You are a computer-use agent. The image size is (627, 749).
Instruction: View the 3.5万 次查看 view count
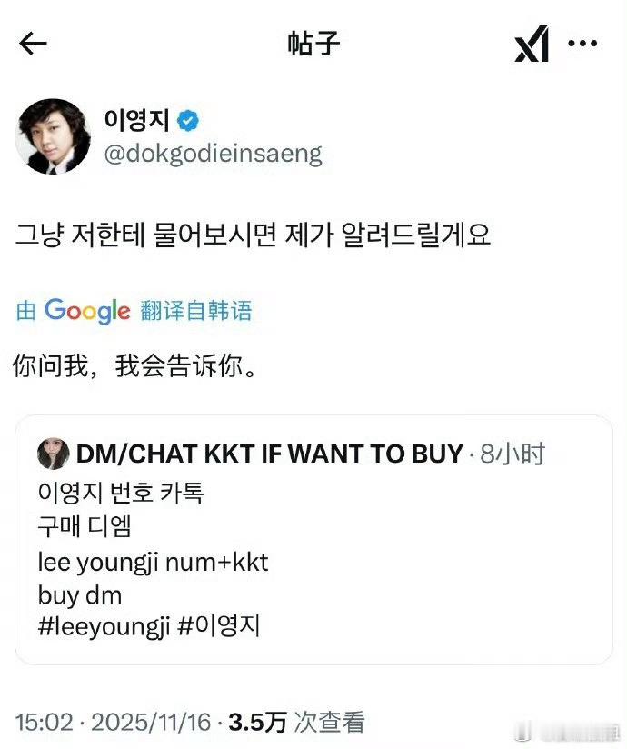[x=296, y=723]
